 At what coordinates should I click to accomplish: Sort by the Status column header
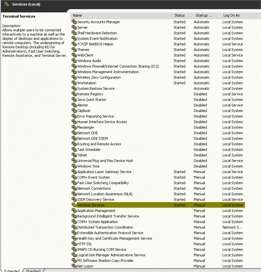click(x=182, y=15)
